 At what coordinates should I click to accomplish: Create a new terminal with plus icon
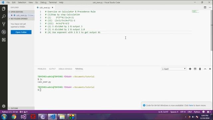tap(190, 69)
